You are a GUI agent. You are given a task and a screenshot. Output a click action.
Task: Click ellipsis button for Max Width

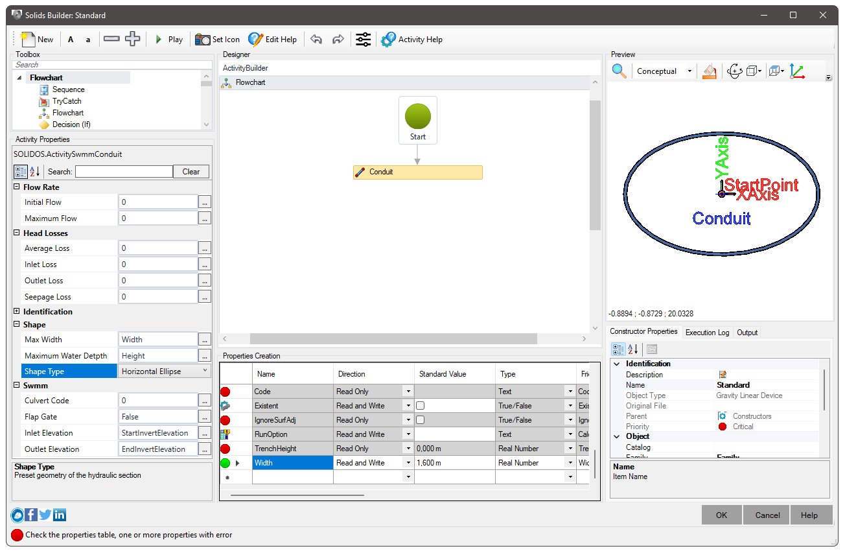(x=205, y=339)
